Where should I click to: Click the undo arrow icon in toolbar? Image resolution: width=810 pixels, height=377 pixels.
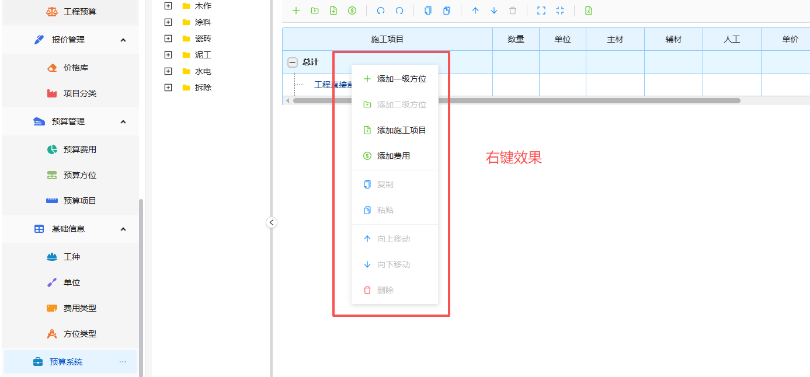(381, 11)
